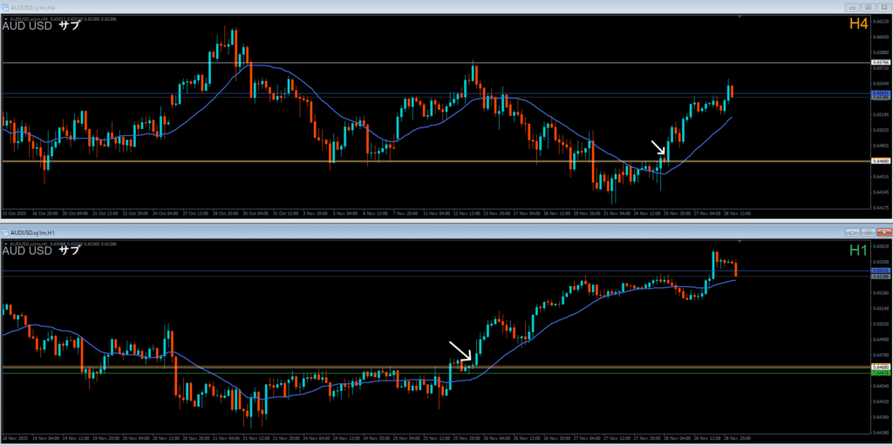This screenshot has width=893, height=446.
Task: Close the AUDUSD H4 chart window
Action: point(883,7)
